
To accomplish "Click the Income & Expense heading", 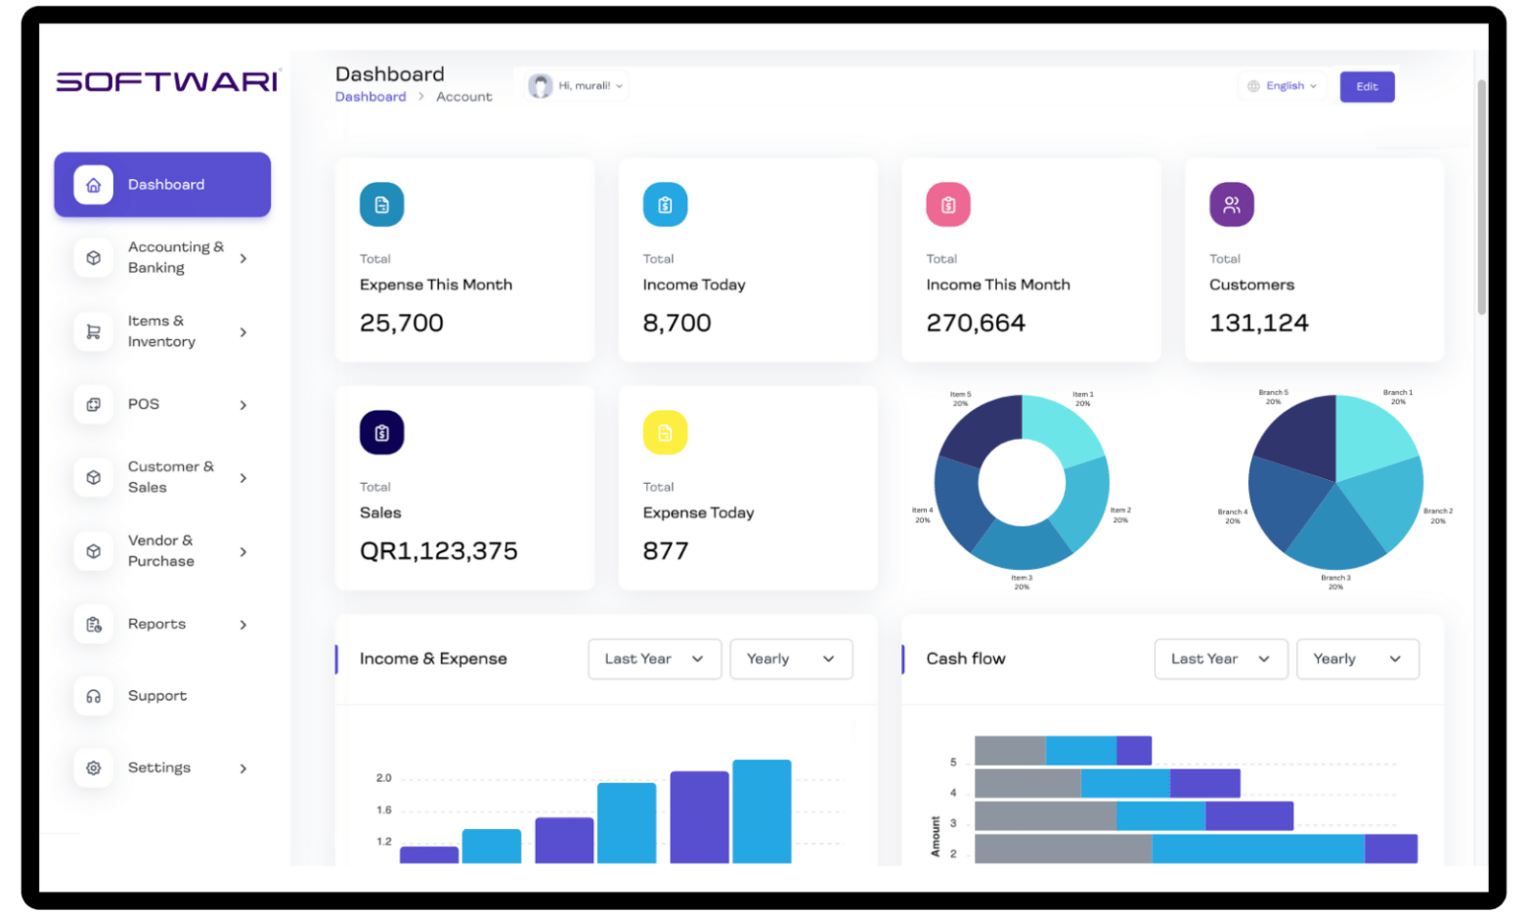I will point(433,659).
